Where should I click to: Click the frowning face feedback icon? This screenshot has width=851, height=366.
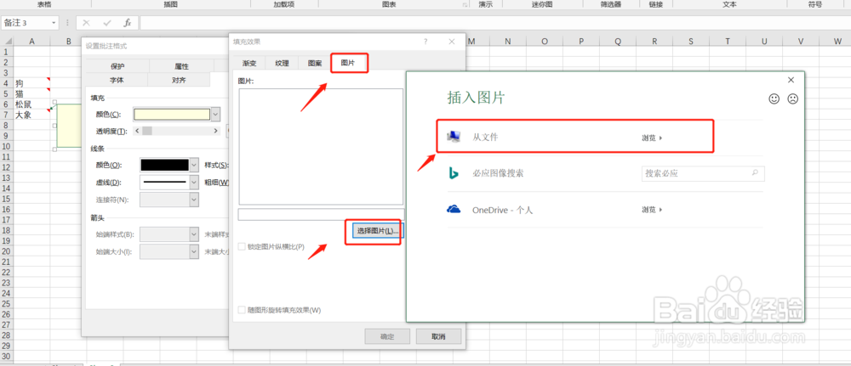click(x=793, y=99)
